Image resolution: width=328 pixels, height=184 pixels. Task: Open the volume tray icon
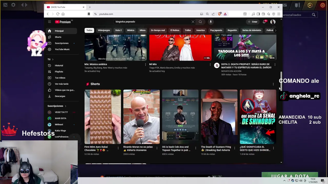coord(301,181)
